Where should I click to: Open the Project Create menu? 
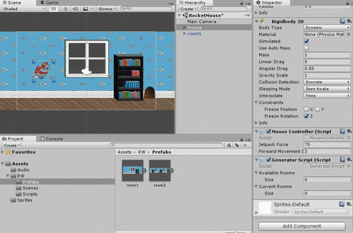tap(12, 145)
